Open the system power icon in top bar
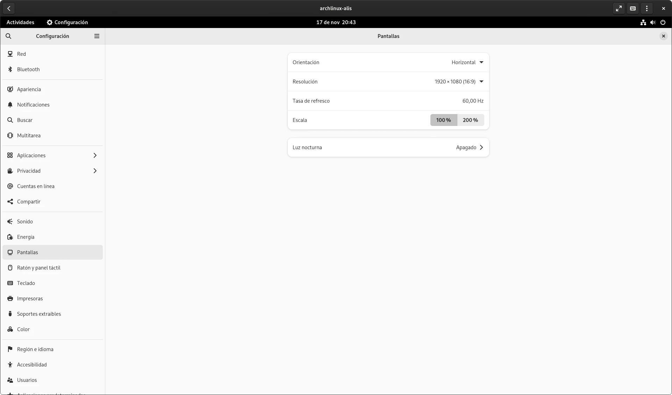Screen dimensions: 672x395 (x=663, y=22)
